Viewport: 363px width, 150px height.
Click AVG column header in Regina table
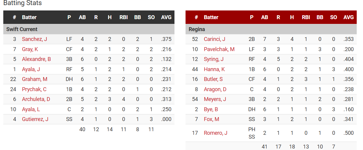[x=349, y=17]
